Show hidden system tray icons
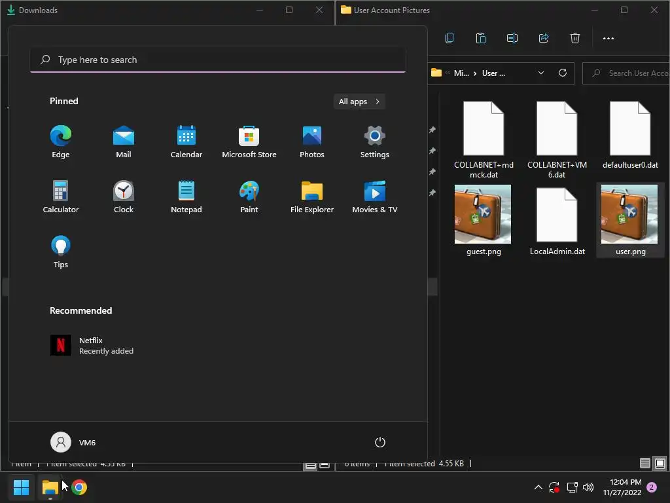670x503 pixels. click(538, 487)
